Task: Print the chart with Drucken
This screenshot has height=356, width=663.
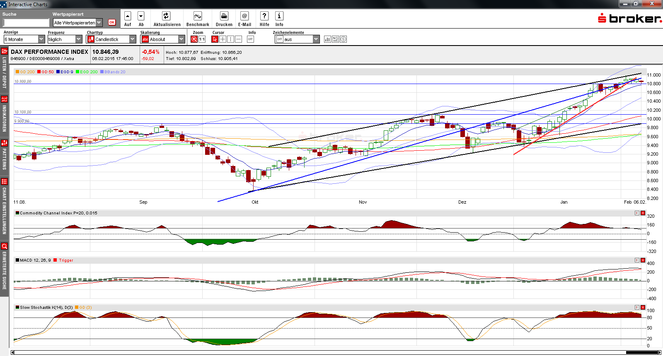Action: click(224, 16)
